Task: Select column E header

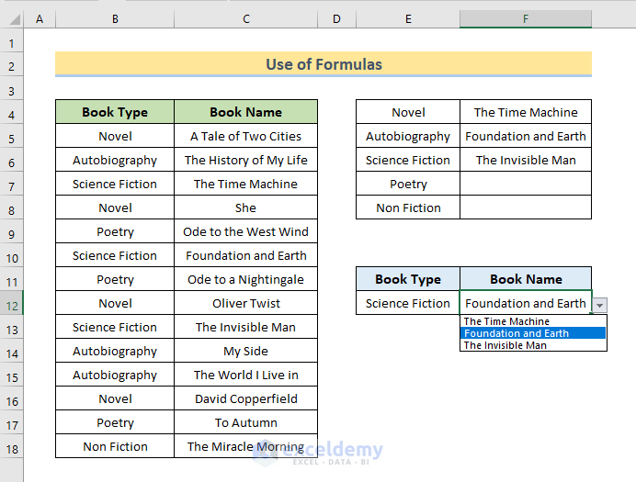Action: point(408,19)
